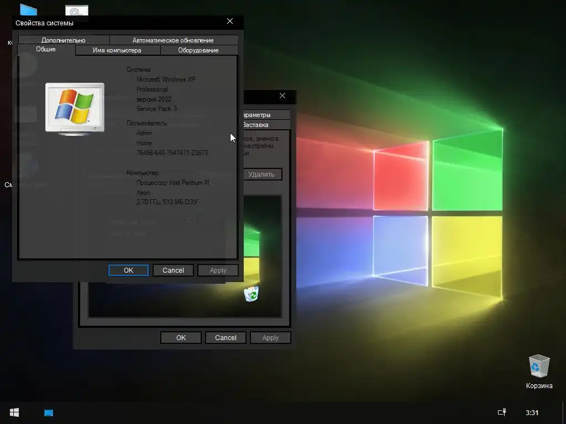Click the 'Процессор Intel Pentium III' text
The height and width of the screenshot is (424, 566).
tap(173, 182)
